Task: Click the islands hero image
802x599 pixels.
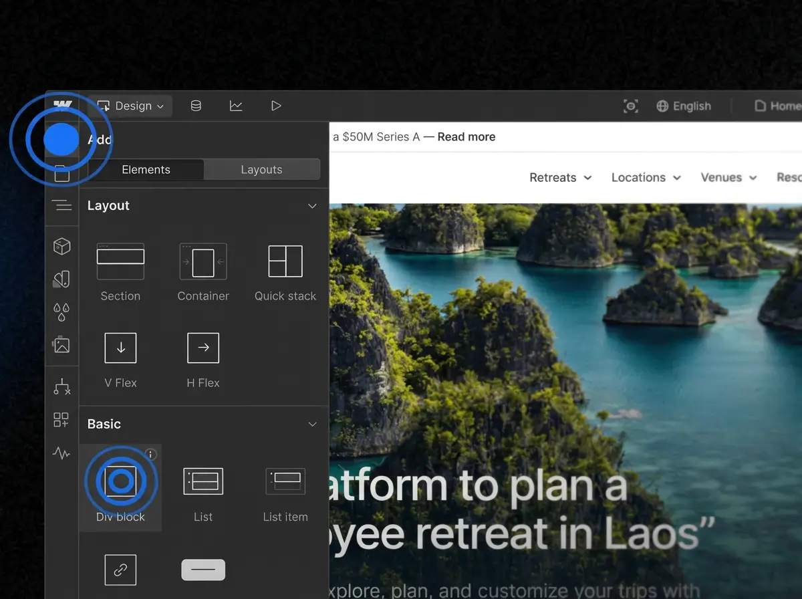Action: click(x=565, y=401)
